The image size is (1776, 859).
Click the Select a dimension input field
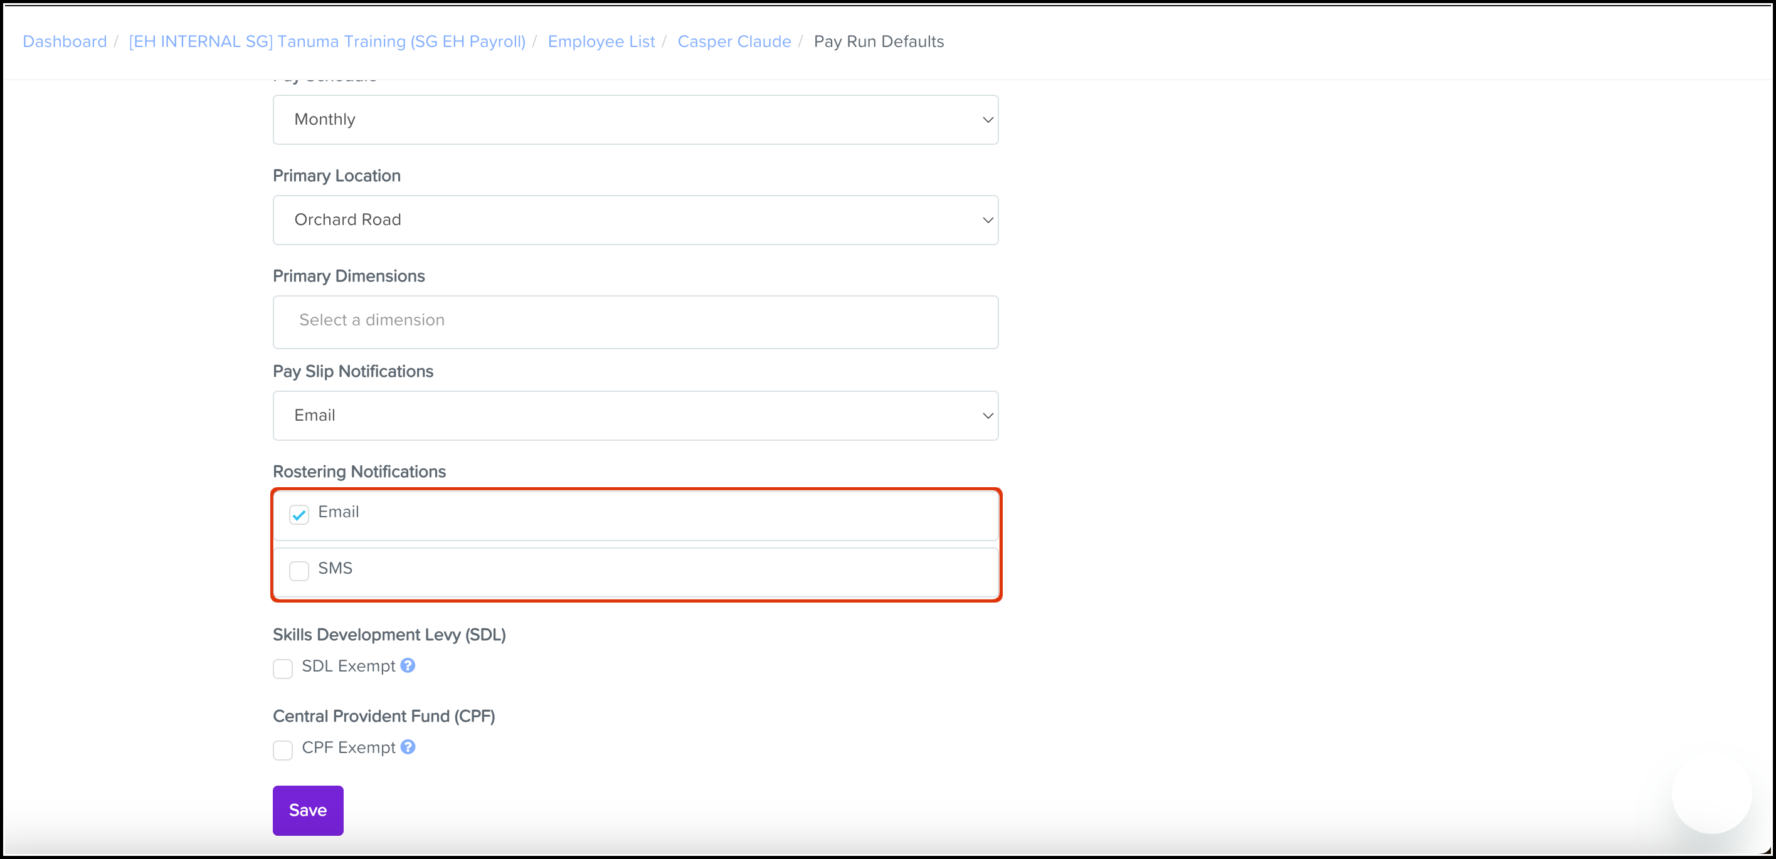[x=635, y=321]
